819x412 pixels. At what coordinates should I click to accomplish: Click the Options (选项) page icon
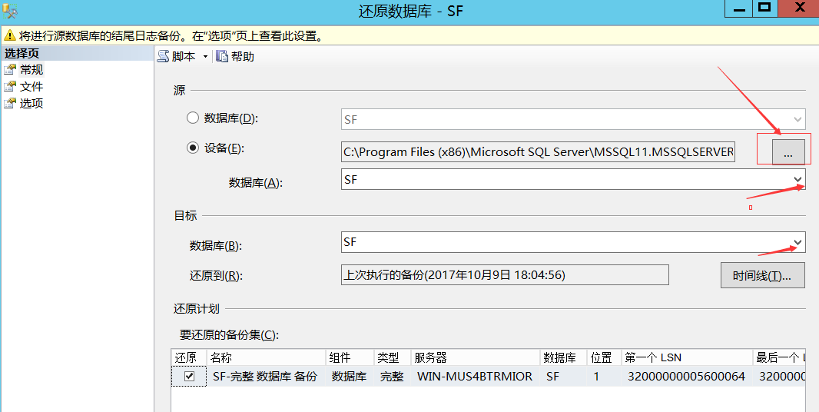[10, 104]
